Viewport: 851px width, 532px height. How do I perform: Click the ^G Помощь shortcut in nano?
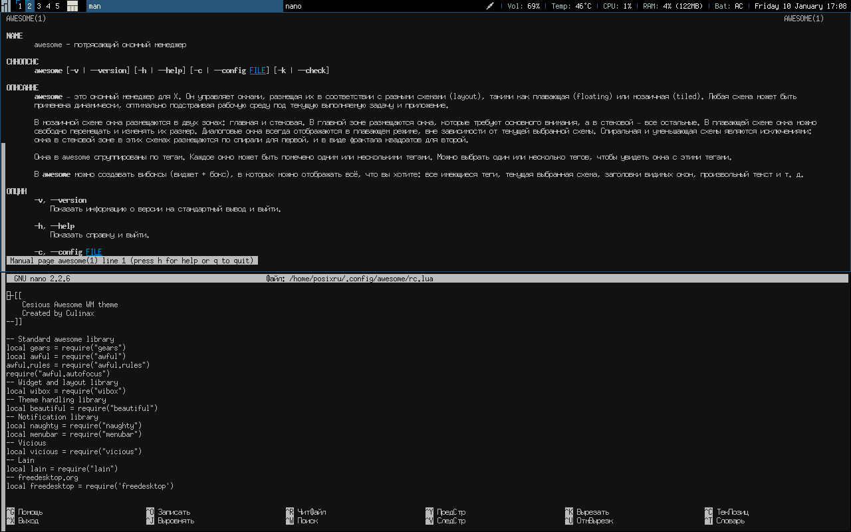click(x=25, y=512)
